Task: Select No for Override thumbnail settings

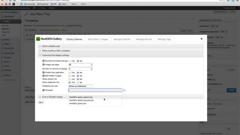Action: click(x=78, y=61)
